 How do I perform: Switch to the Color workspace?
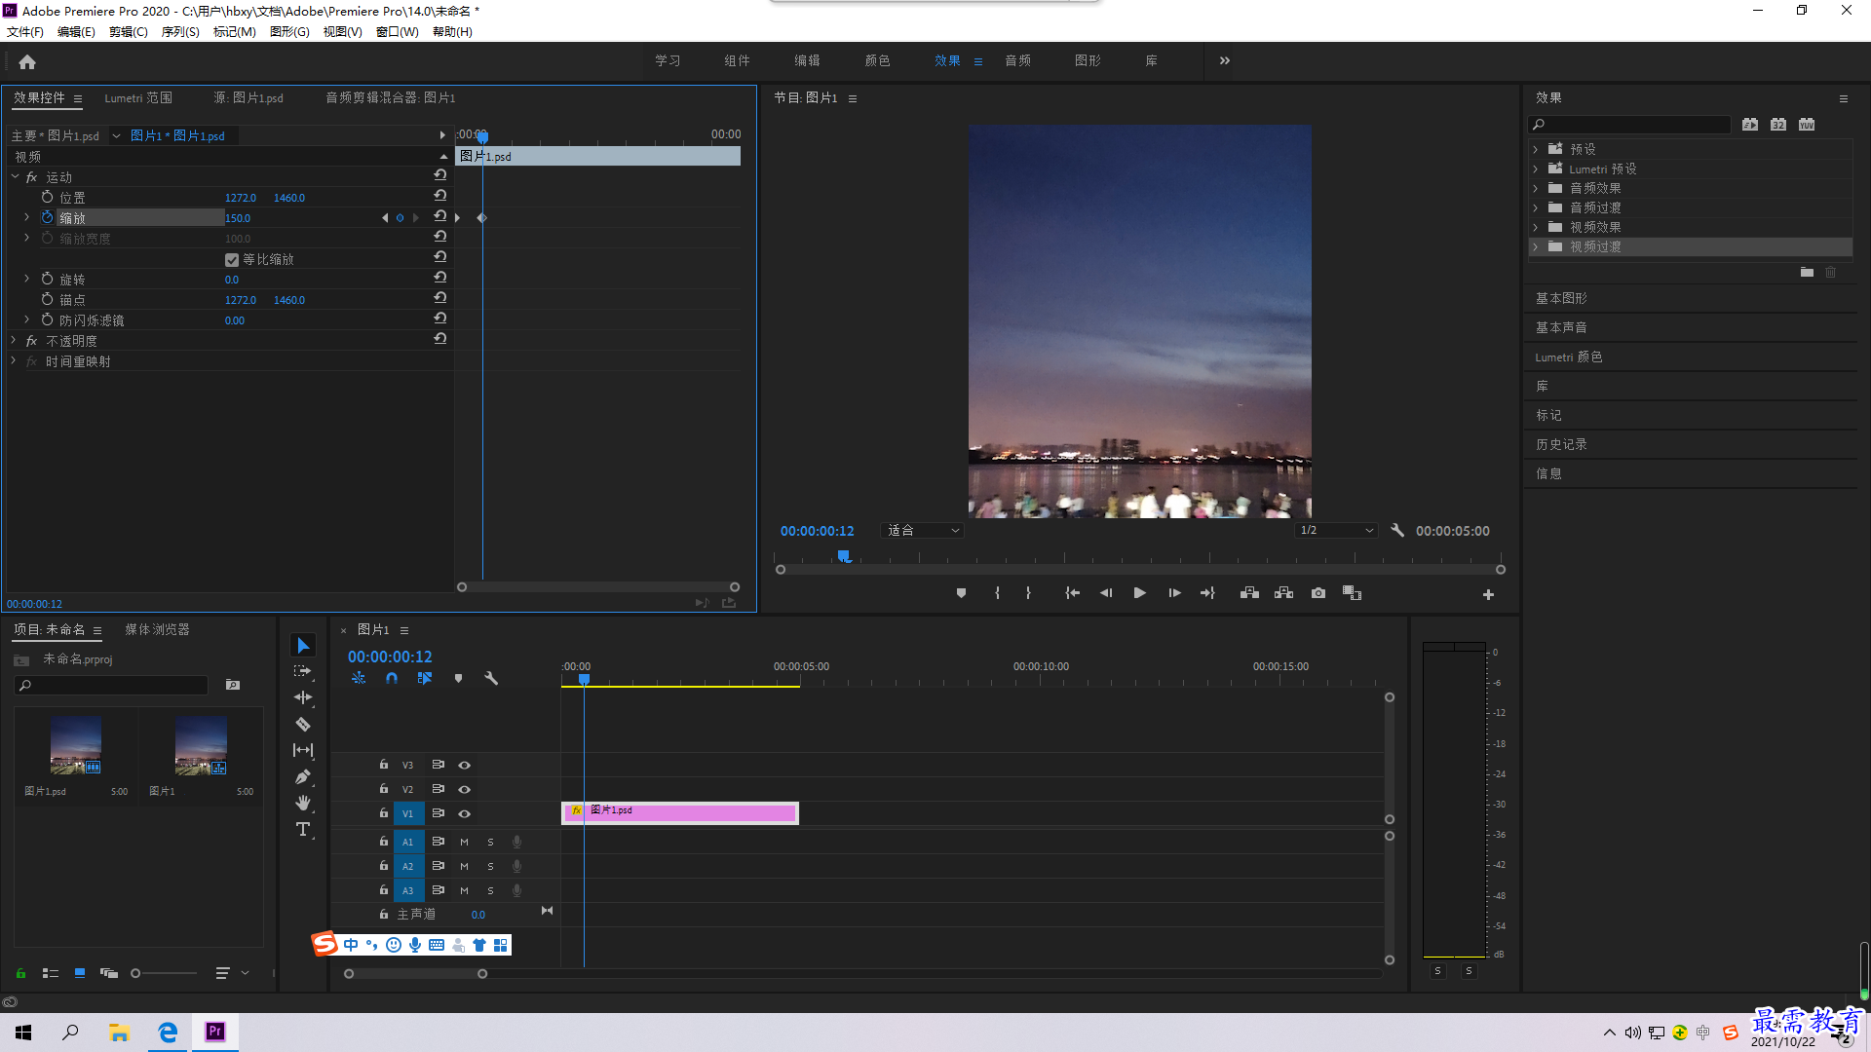877,60
